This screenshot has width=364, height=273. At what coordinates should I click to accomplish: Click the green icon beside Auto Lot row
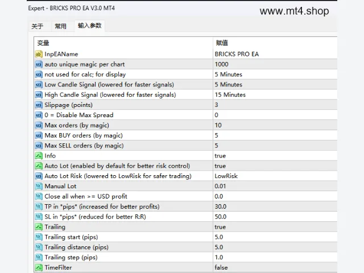coord(39,166)
